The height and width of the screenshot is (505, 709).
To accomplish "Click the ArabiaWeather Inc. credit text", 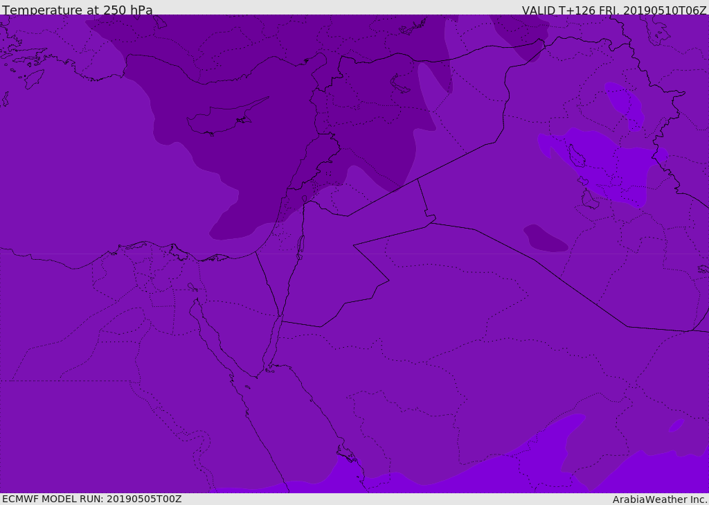I will [659, 499].
